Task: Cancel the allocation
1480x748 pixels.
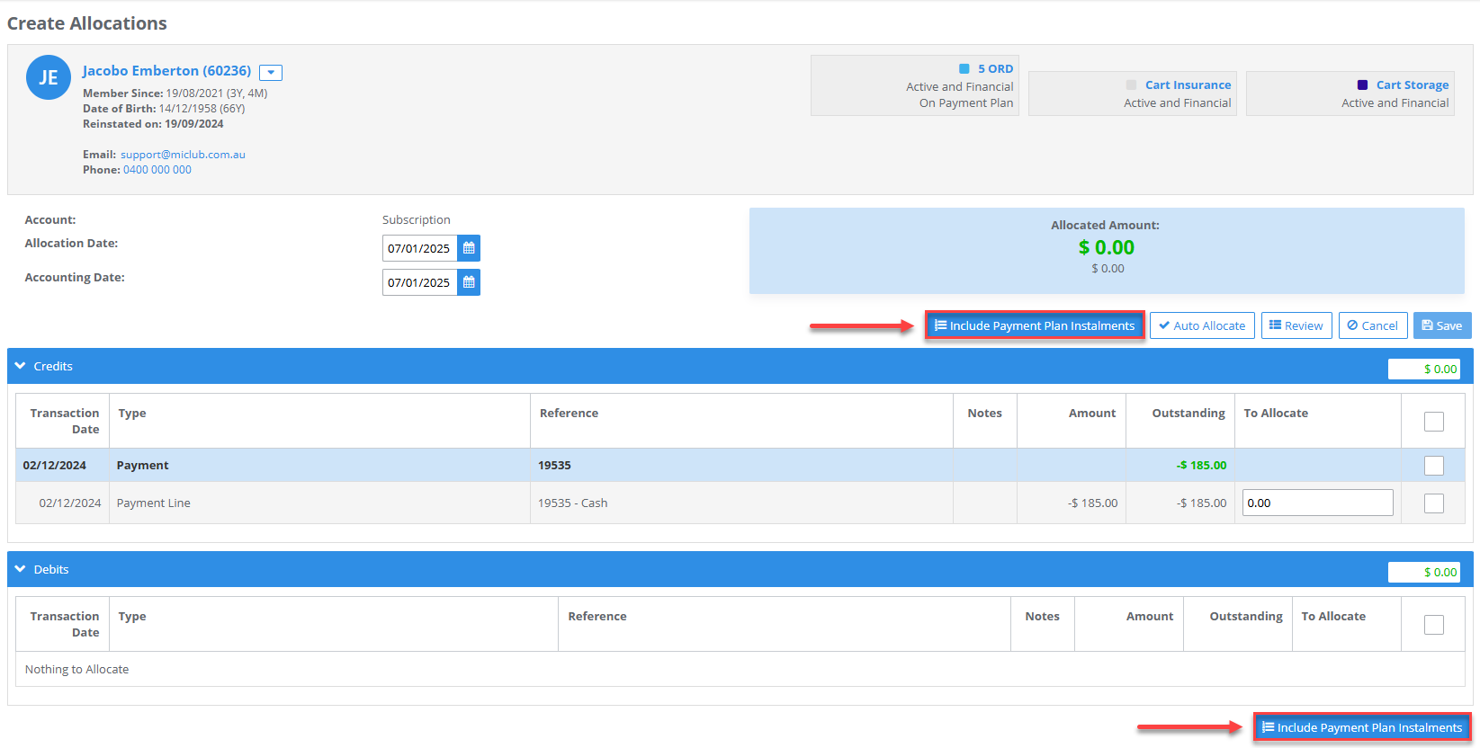Action: 1373,325
